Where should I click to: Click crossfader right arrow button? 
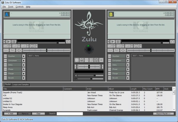coord(102,67)
